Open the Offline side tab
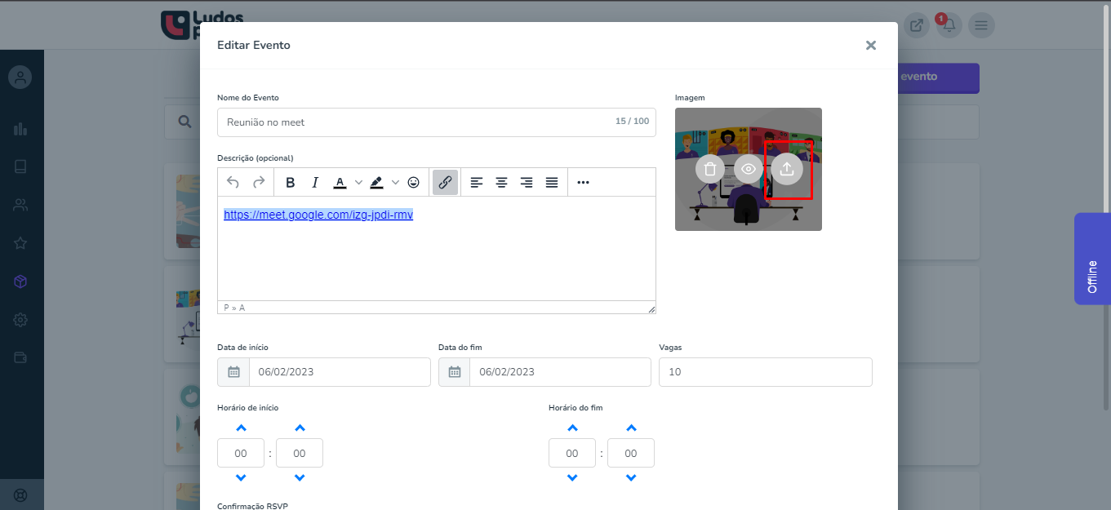The image size is (1111, 510). 1092,259
